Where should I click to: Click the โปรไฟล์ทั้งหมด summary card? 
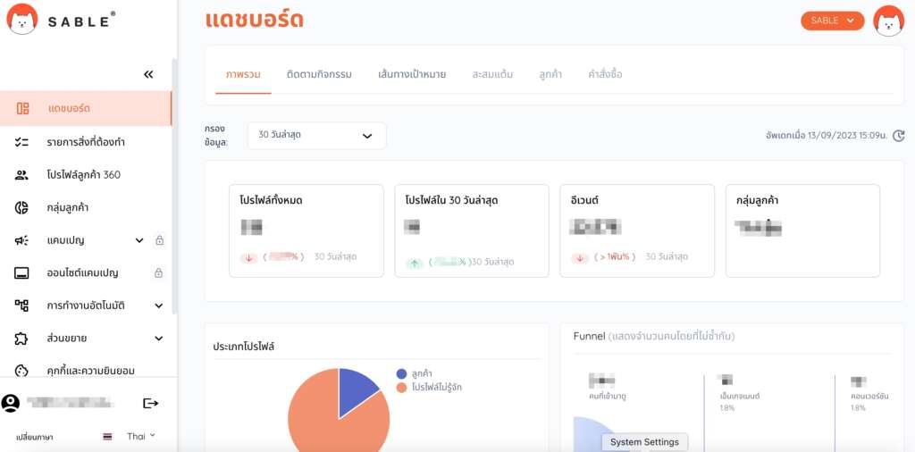coord(306,230)
